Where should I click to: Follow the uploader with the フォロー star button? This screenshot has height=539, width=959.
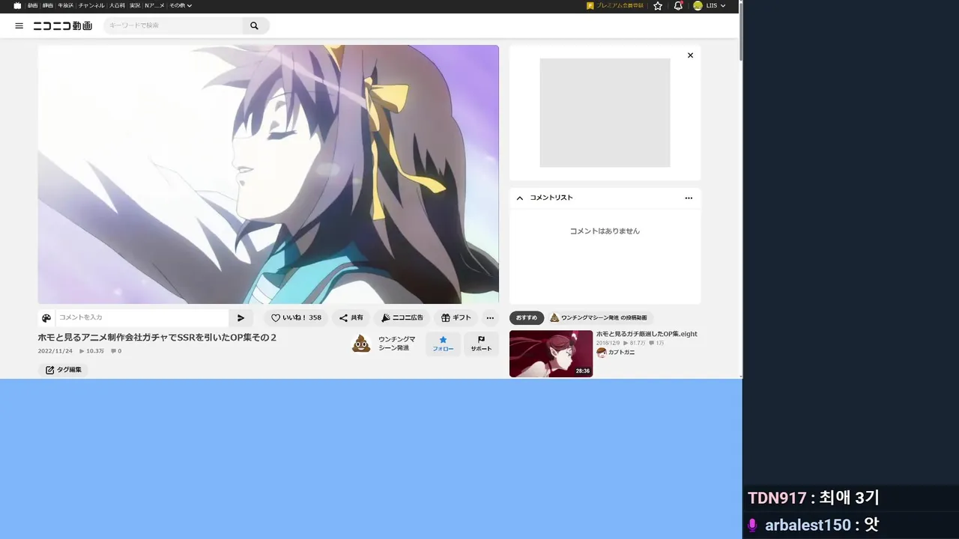coord(443,344)
